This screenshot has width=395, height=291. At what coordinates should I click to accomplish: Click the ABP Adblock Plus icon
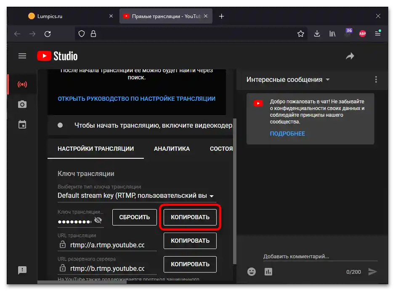tap(363, 34)
